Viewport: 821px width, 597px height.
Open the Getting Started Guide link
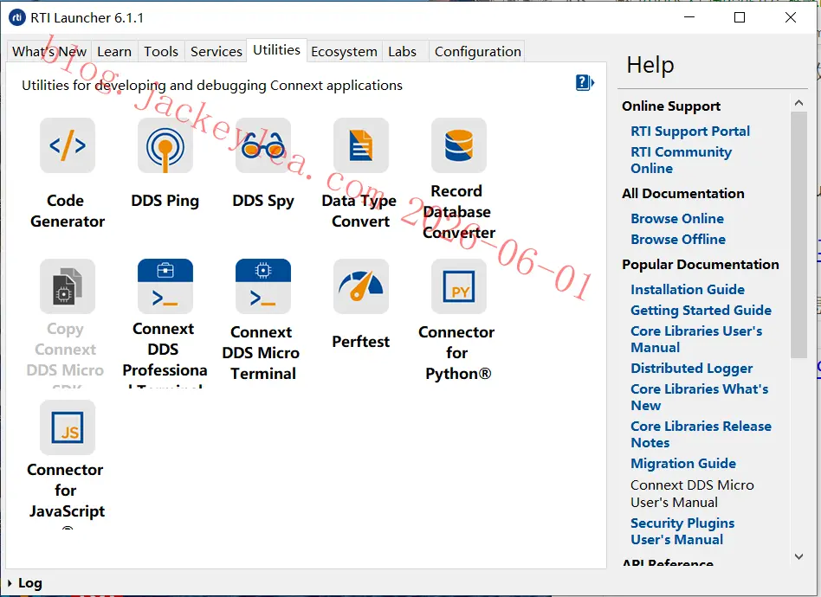click(701, 311)
